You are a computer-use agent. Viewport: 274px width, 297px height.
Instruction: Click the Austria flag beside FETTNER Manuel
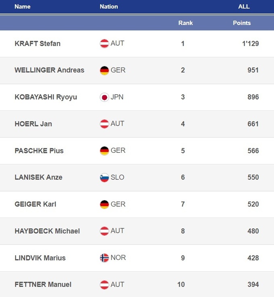coord(104,285)
